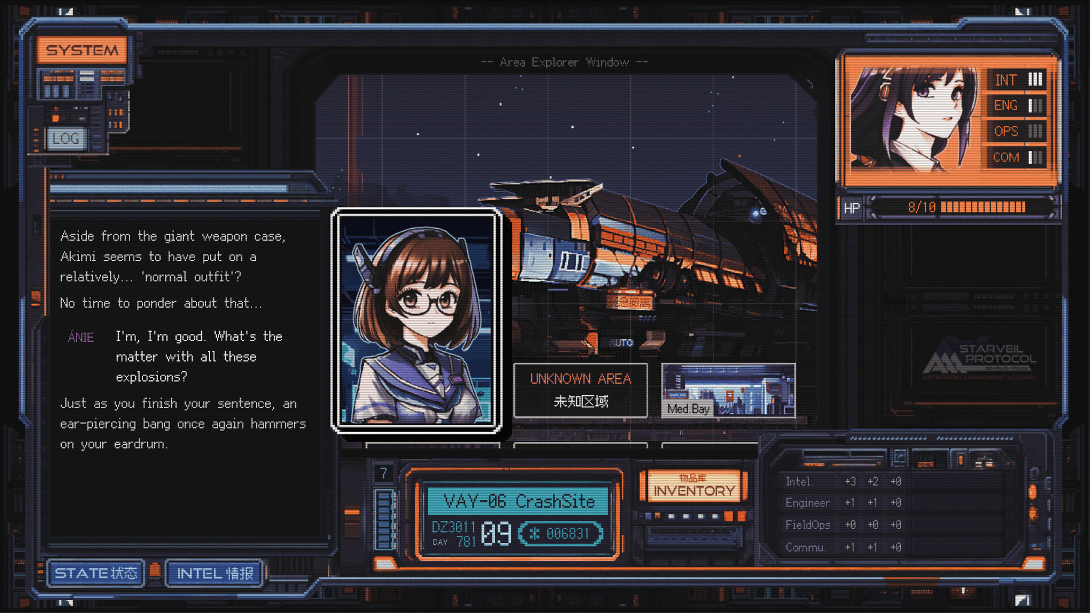Click the 'No time to ponder about that...' line
This screenshot has height=613, width=1090.
(x=161, y=303)
